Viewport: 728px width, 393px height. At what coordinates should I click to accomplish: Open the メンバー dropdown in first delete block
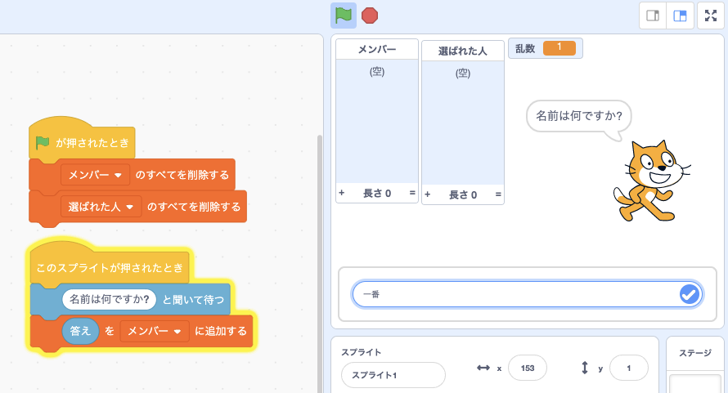pos(95,175)
